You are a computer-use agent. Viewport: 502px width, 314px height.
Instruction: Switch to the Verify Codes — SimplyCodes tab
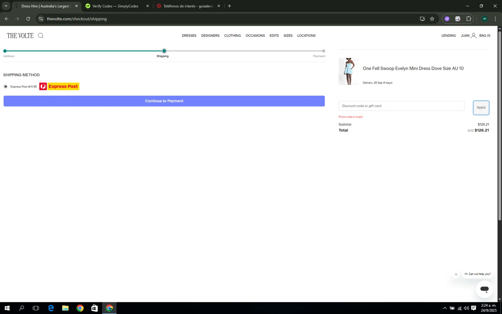point(115,6)
